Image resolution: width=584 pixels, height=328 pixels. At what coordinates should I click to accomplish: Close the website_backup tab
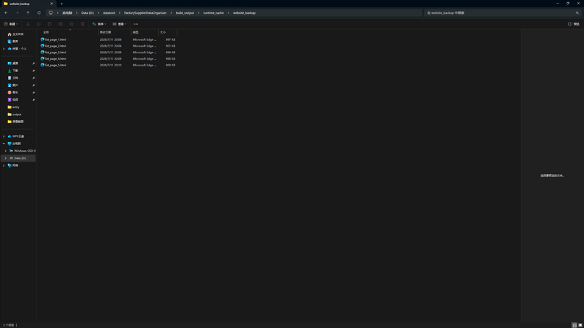point(52,4)
